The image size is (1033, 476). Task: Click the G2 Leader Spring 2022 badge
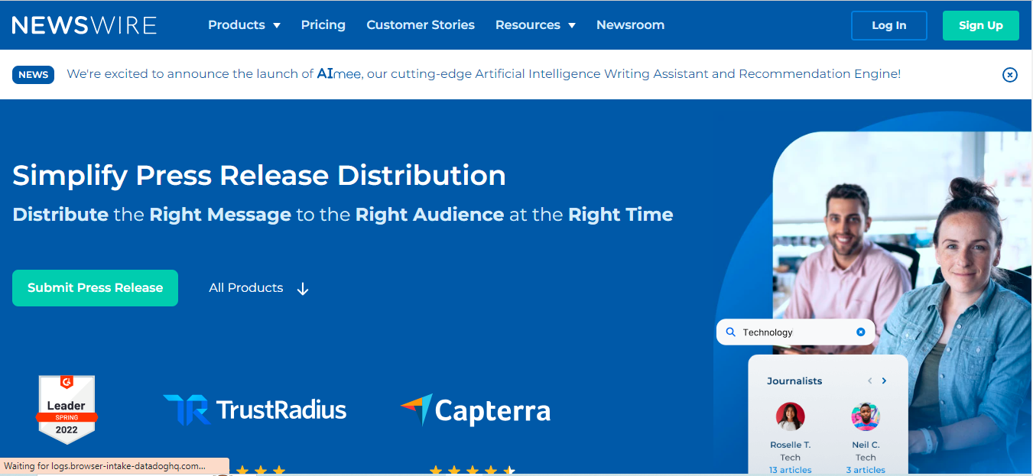coord(67,409)
